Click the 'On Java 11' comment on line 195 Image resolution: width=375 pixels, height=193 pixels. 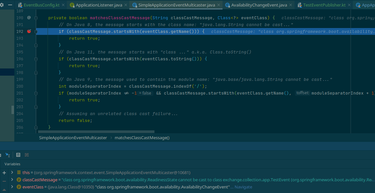[155, 52]
